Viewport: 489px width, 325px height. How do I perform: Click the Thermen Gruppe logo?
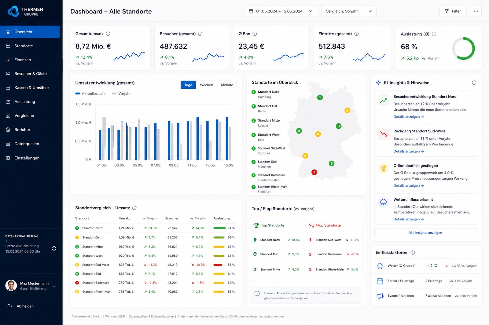point(25,12)
